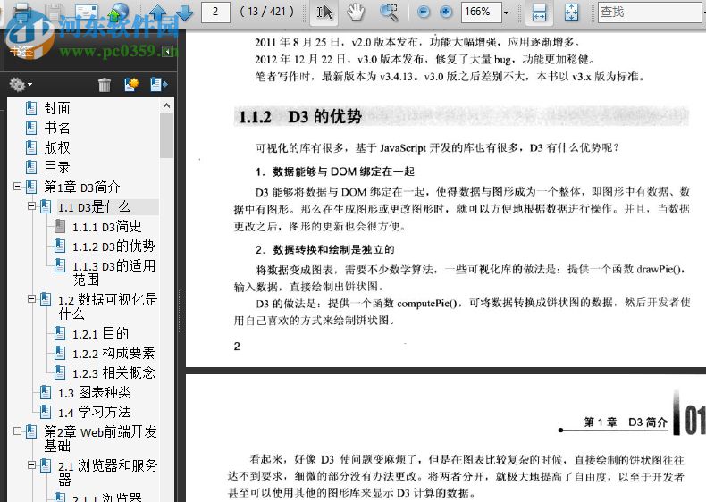Enable fit width scrolling mode
The width and height of the screenshot is (706, 502).
click(x=539, y=13)
